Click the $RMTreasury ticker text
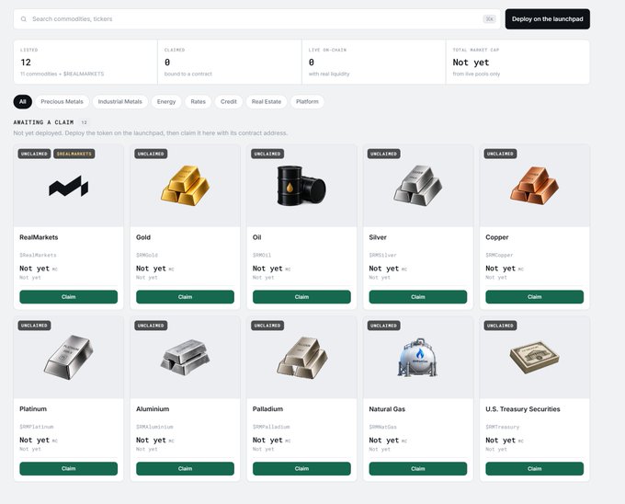625x504 pixels. click(x=502, y=427)
